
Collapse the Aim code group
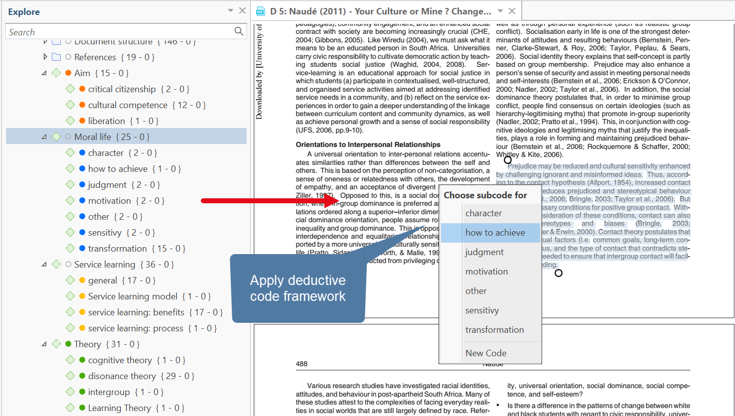[44, 73]
